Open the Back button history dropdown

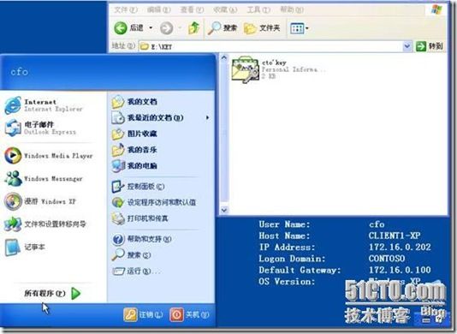[x=151, y=28]
